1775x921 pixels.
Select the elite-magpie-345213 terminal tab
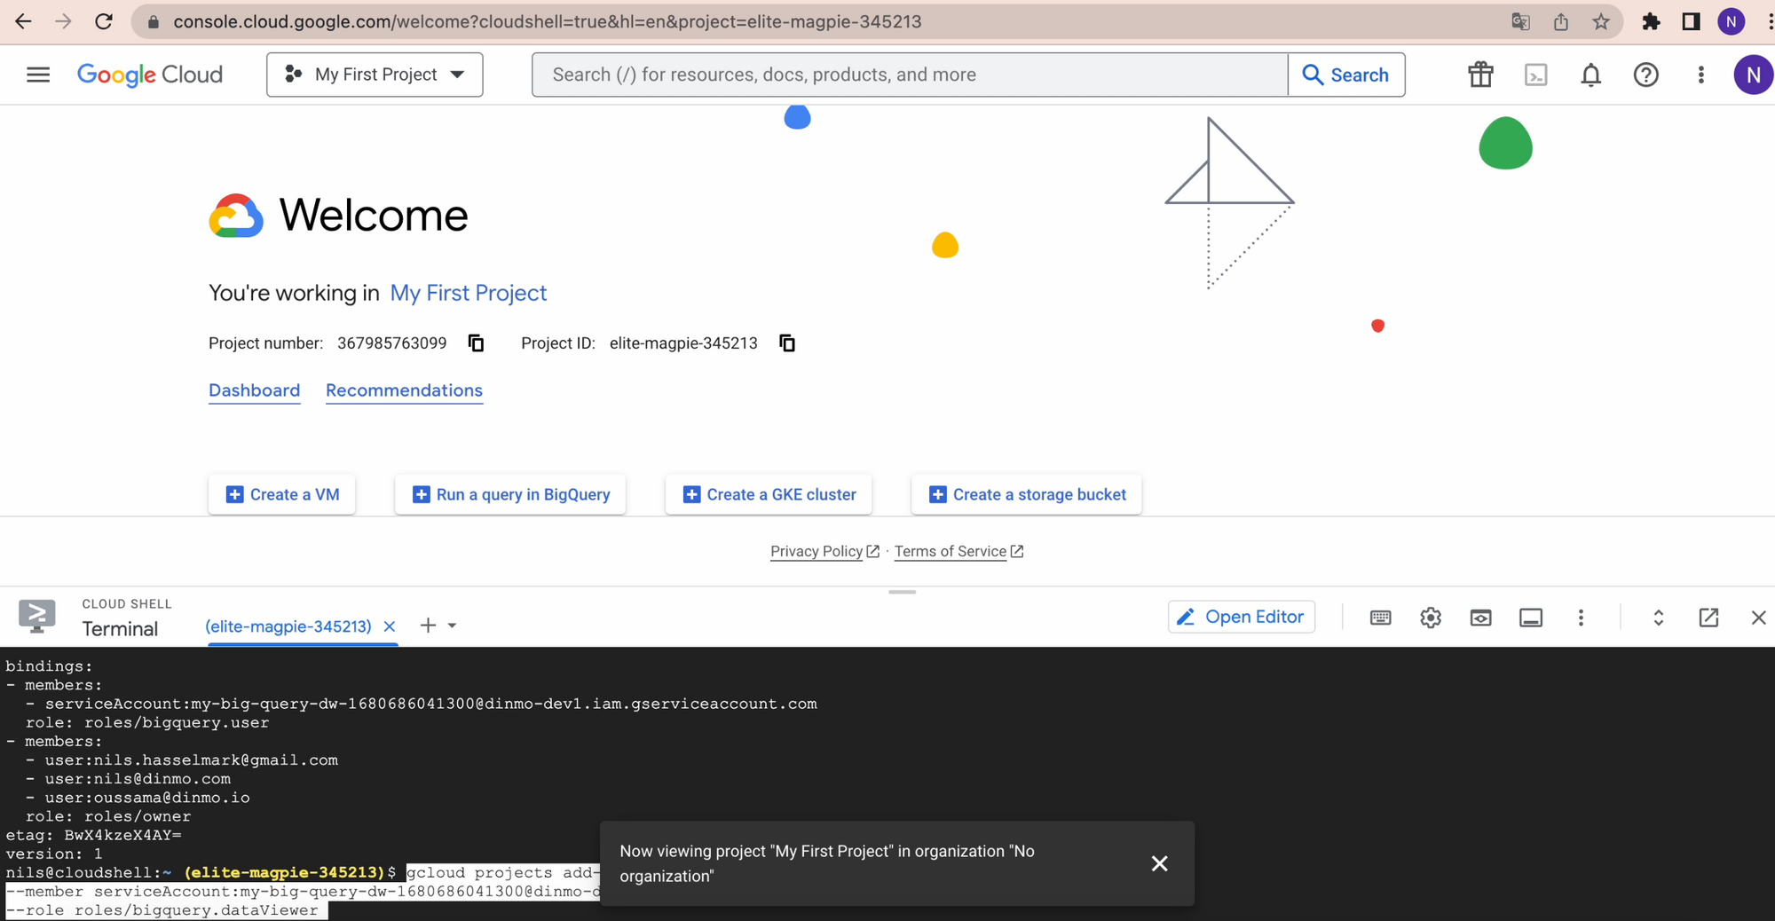point(288,626)
